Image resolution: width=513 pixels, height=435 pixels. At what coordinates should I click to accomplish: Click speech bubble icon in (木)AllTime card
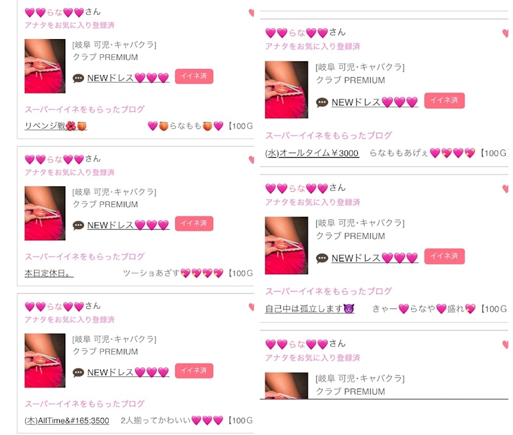pyautogui.click(x=78, y=373)
